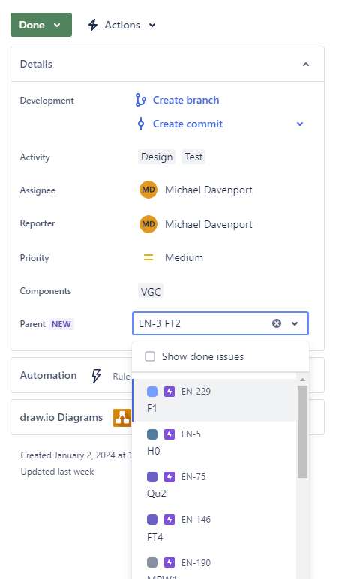Viewport: 342px width, 579px height.
Task: Select parent issue EN-146 FT4
Action: tap(214, 529)
